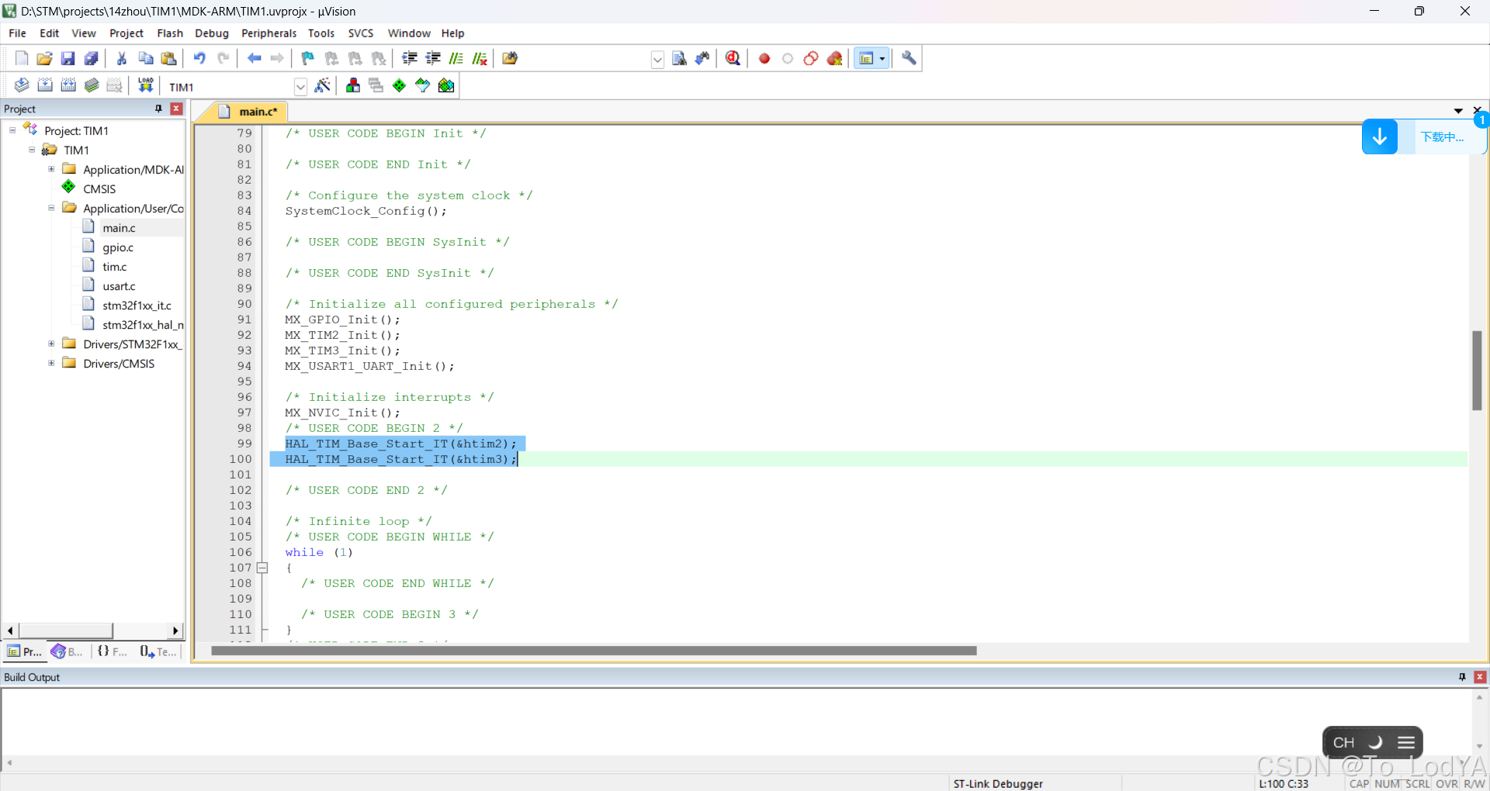
Task: Copy selection using the Copy icon
Action: 145,58
